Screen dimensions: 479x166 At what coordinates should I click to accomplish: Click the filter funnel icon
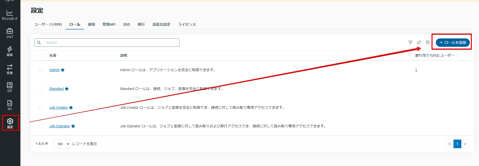click(x=410, y=42)
